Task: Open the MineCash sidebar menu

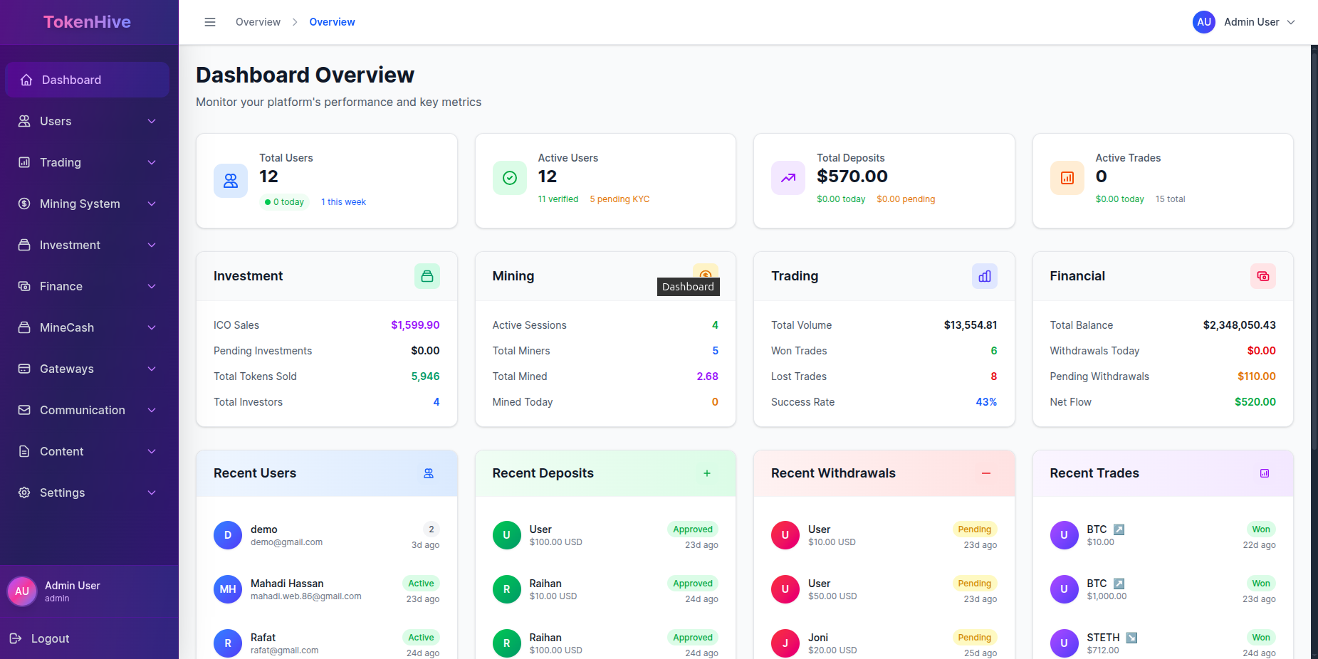Action: (x=87, y=327)
